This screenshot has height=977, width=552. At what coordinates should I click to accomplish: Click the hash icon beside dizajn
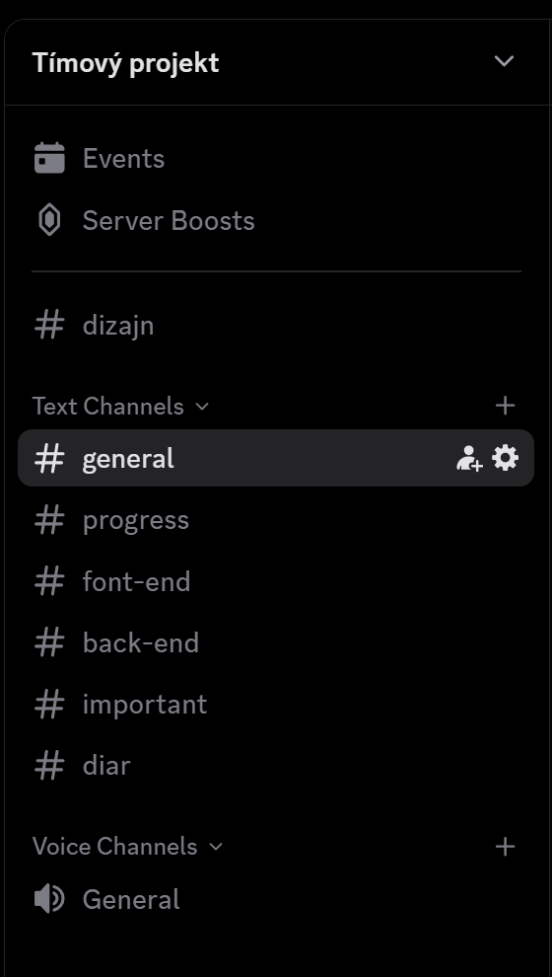click(49, 326)
